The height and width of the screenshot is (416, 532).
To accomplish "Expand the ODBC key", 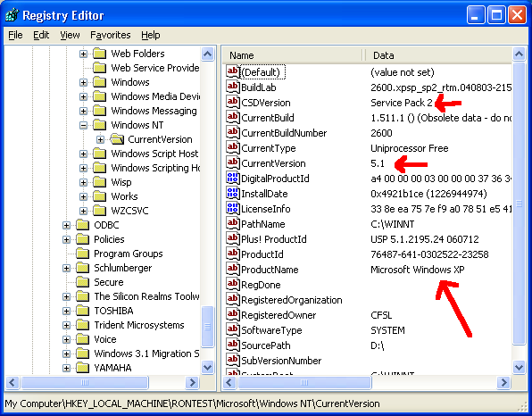I will (x=66, y=225).
